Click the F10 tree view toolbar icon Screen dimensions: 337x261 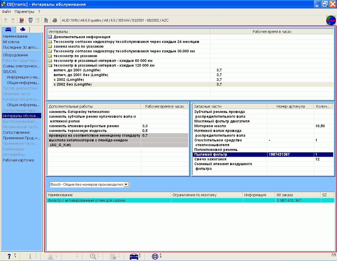click(x=37, y=20)
